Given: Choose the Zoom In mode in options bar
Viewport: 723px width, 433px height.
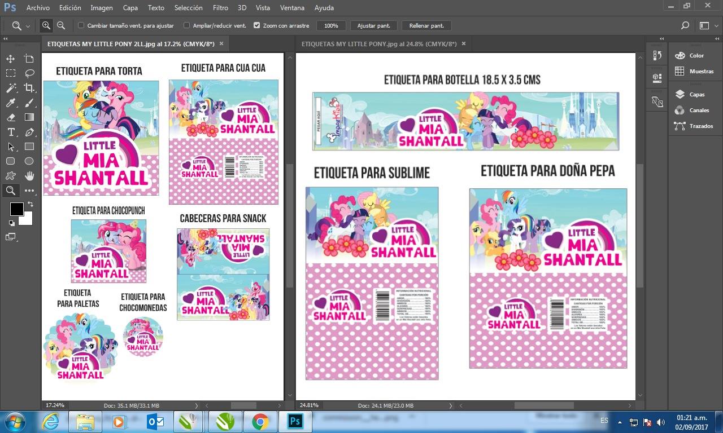Looking at the screenshot, I should pyautogui.click(x=46, y=25).
